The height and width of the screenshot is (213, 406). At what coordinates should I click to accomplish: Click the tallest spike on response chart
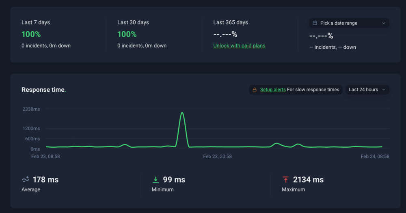point(182,113)
